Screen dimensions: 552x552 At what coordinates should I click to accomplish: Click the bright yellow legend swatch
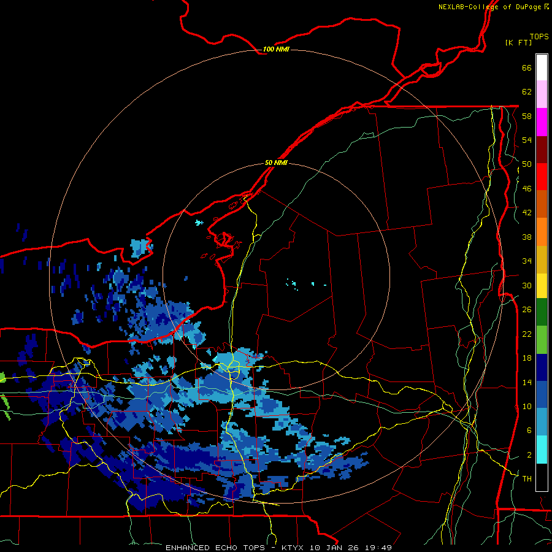point(542,285)
